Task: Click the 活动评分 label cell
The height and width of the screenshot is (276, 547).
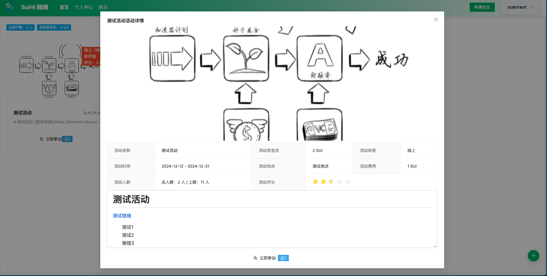Action: pyautogui.click(x=279, y=182)
